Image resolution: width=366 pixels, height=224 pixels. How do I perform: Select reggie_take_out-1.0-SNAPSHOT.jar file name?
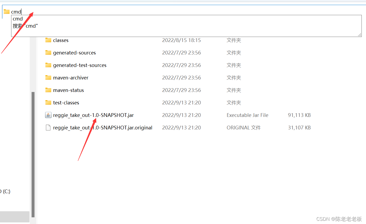pyautogui.click(x=93, y=115)
